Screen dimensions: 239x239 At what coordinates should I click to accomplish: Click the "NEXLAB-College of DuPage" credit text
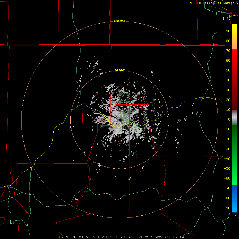tap(212, 3)
